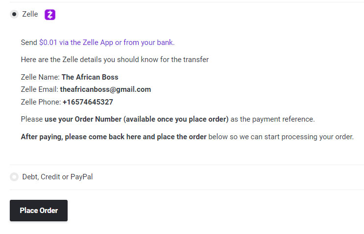The height and width of the screenshot is (234, 364).
Task: Click the "Zelle Name:" field label
Action: (40, 77)
